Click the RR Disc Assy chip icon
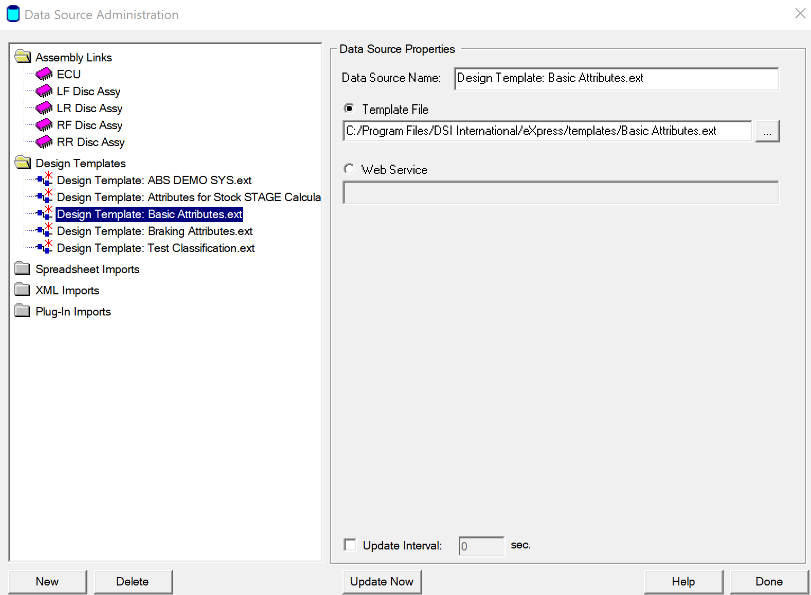 pyautogui.click(x=44, y=142)
